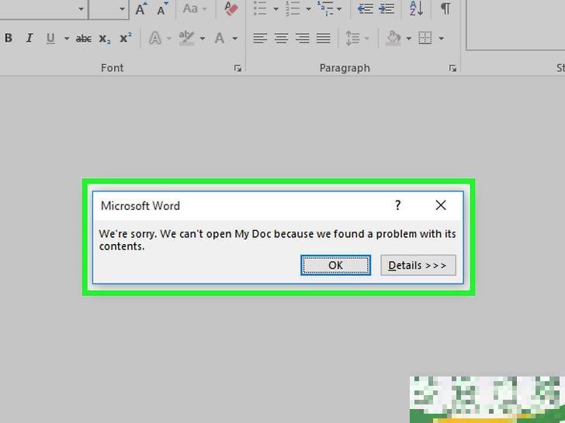This screenshot has width=565, height=423.
Task: Open the font size dropdown
Action: 123,9
